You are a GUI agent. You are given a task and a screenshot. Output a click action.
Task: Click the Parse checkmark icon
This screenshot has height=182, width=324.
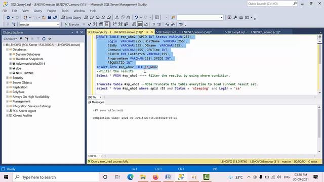pyautogui.click(x=90, y=24)
